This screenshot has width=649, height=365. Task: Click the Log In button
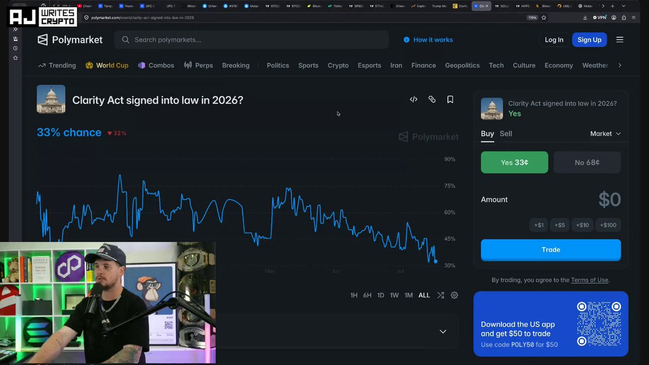554,39
